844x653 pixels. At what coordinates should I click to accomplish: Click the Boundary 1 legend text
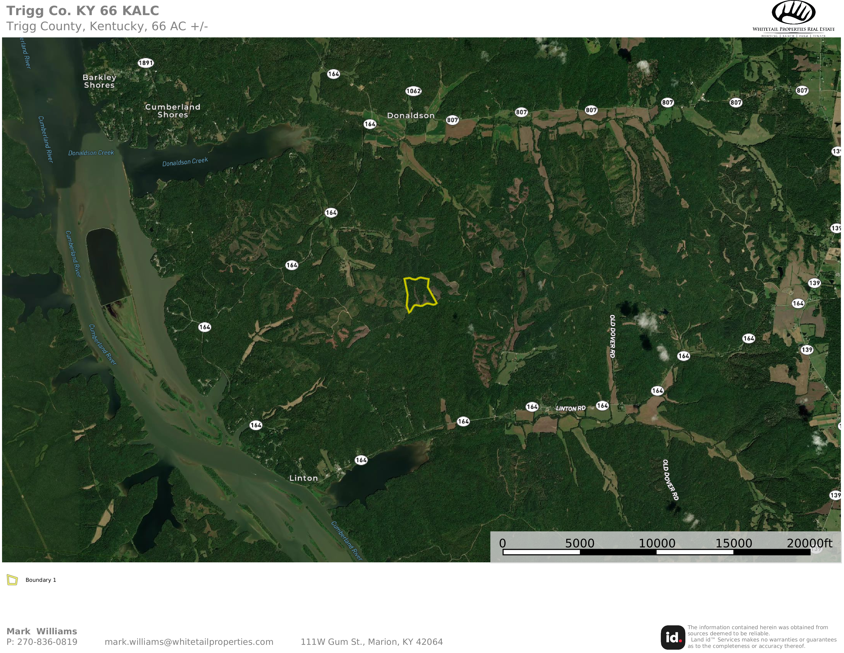pyautogui.click(x=41, y=580)
